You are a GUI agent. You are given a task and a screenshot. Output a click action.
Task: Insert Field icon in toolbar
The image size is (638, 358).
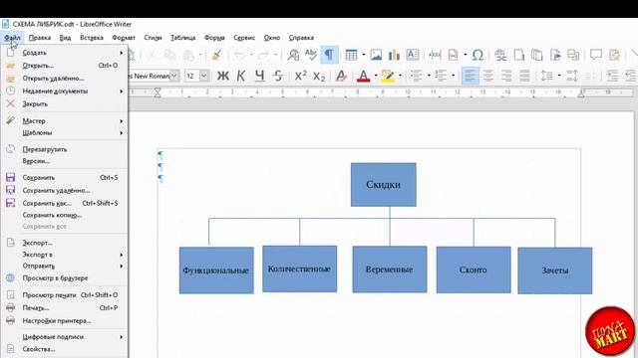click(454, 55)
